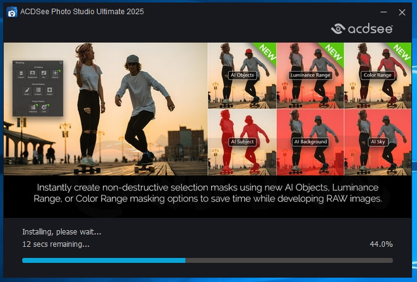The height and width of the screenshot is (282, 417).
Task: Click the 'Installing, please wait...' text
Action: [62, 232]
